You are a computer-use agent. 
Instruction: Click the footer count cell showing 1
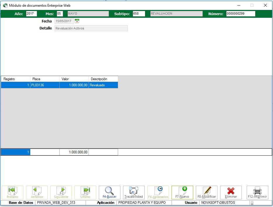click(x=16, y=152)
